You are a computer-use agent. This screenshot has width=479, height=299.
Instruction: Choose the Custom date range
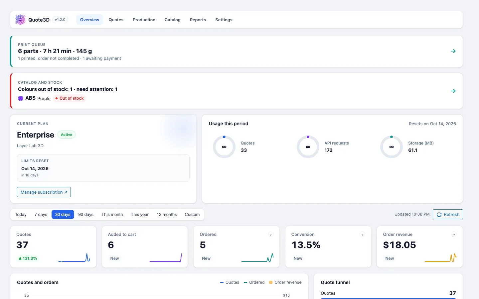[x=192, y=215]
